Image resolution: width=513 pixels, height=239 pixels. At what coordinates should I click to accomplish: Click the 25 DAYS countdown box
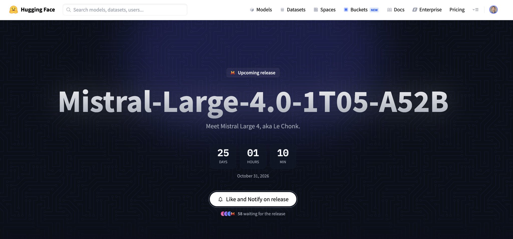tap(223, 156)
